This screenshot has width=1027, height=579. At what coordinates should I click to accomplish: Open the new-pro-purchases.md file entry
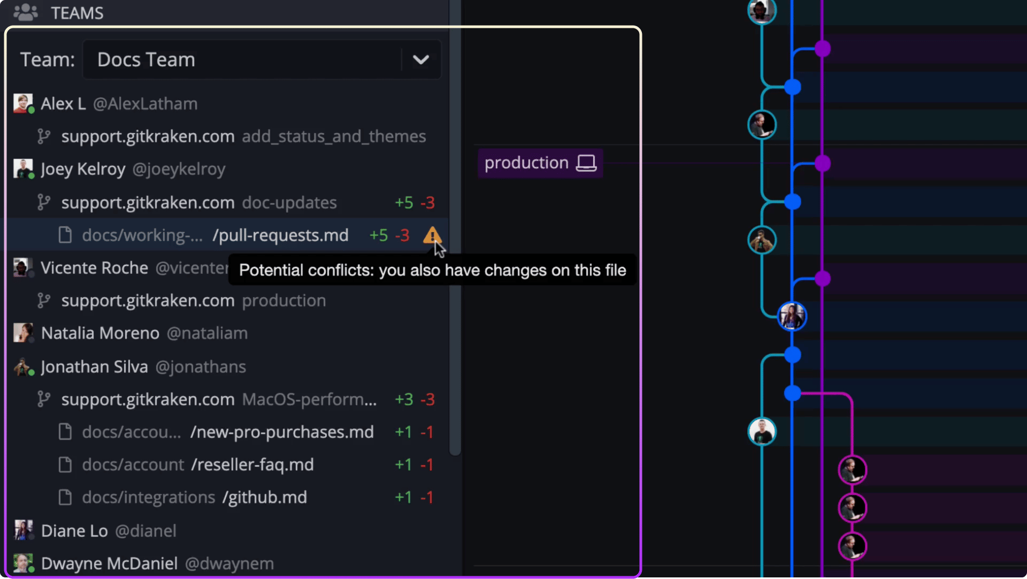(227, 432)
